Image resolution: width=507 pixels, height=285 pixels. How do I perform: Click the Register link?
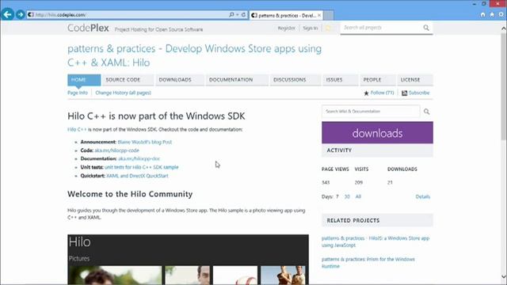click(x=286, y=28)
